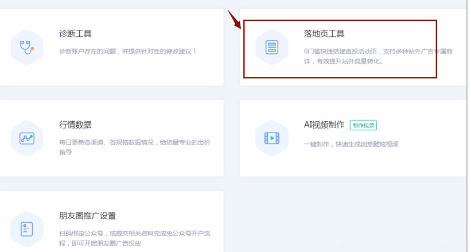The height and width of the screenshot is (252, 471).
Task: Open the 行情数据 title
Action: tap(75, 125)
